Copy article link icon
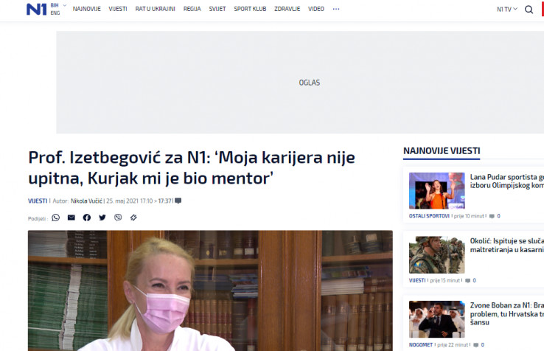Image resolution: width=544 pixels, height=351 pixels. click(133, 218)
